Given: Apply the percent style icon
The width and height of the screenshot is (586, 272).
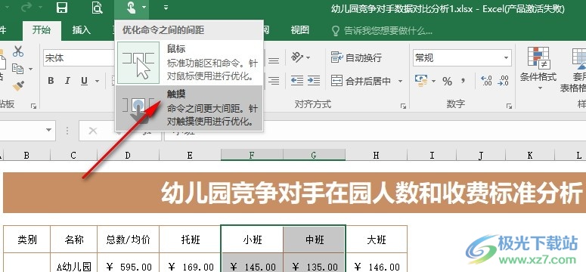Looking at the screenshot, I should point(447,81).
